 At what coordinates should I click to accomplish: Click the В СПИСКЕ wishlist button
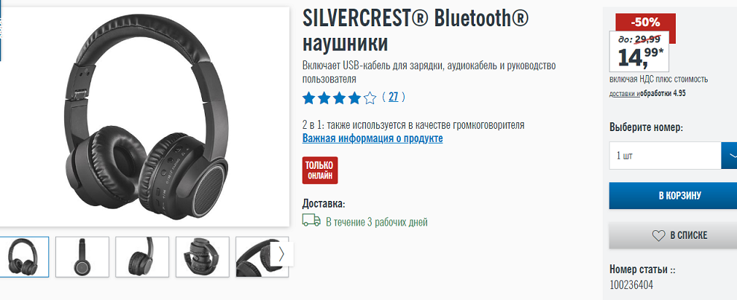tap(673, 235)
